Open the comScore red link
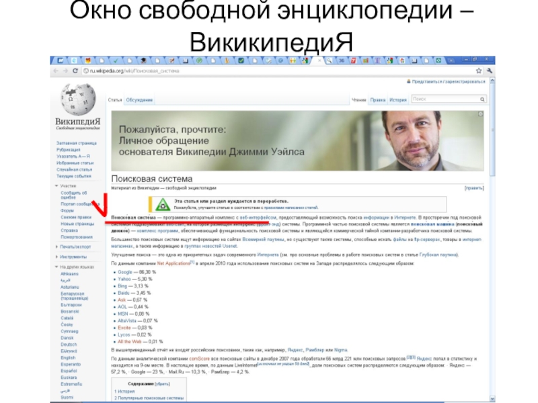Screen dimensions: 538x403 coord(199,359)
